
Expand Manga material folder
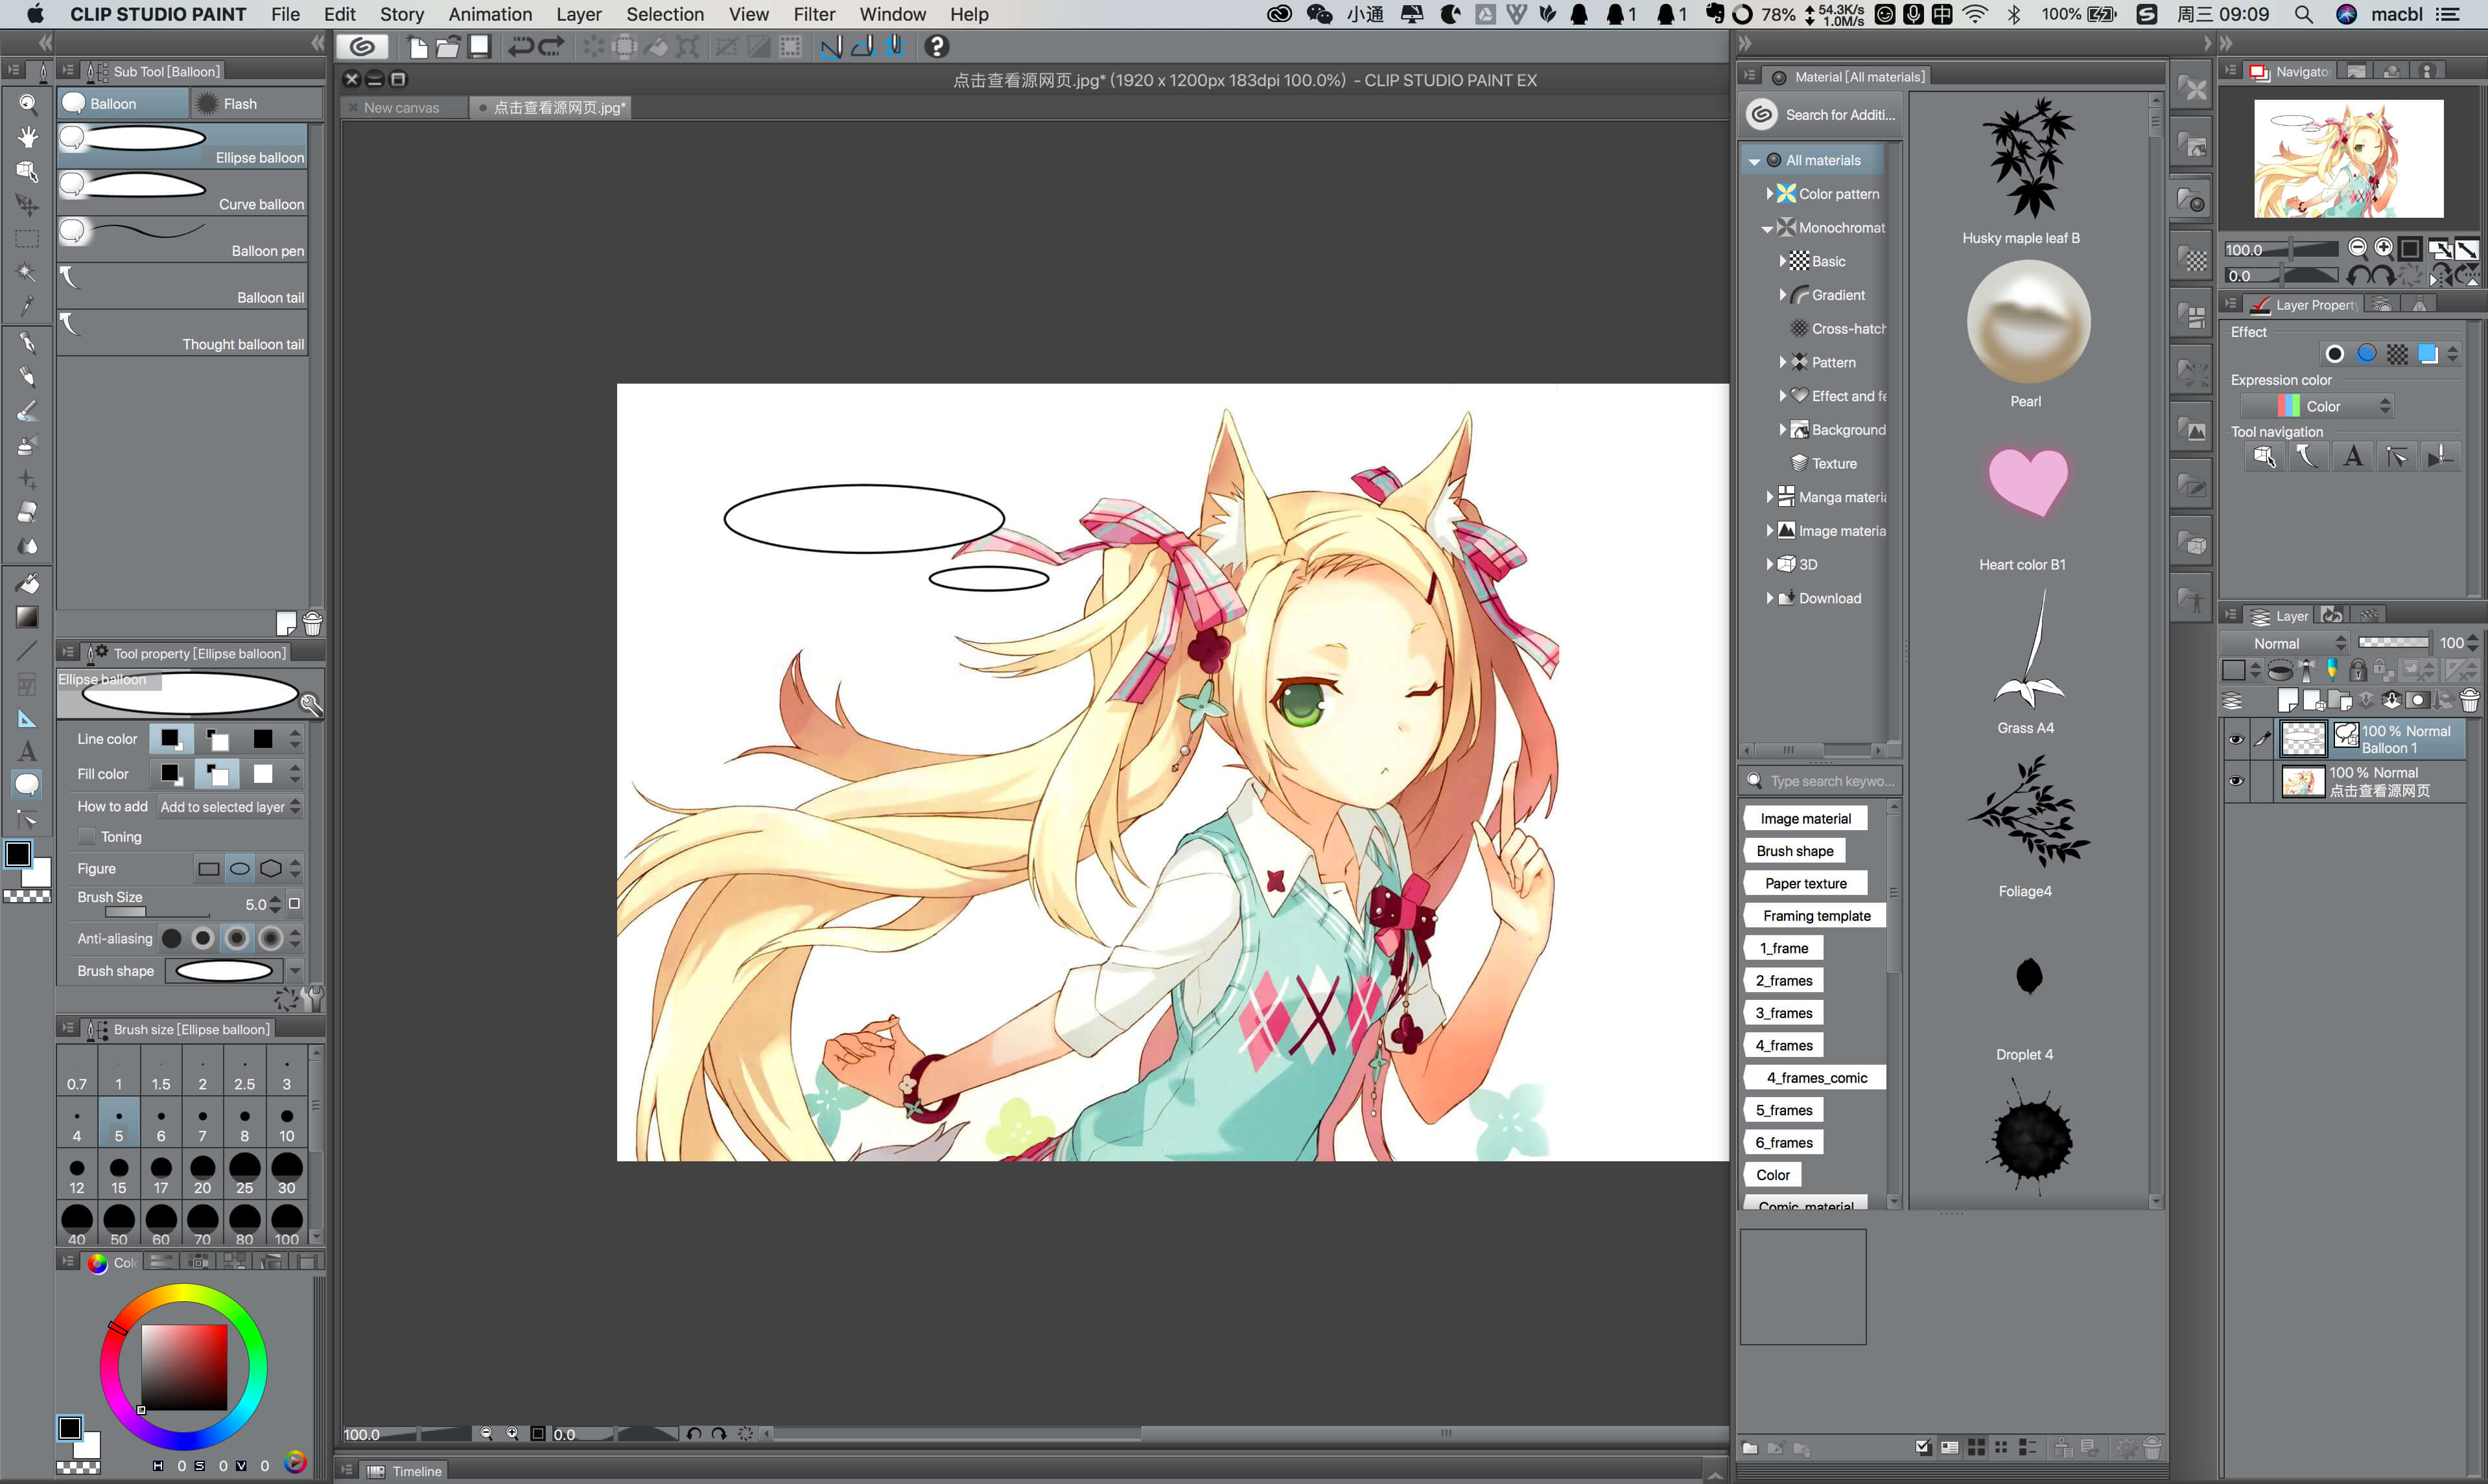[x=1770, y=496]
